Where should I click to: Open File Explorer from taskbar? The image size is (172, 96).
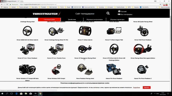[26, 94]
